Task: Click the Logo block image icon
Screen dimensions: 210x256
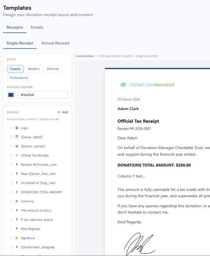Action: (x=17, y=128)
